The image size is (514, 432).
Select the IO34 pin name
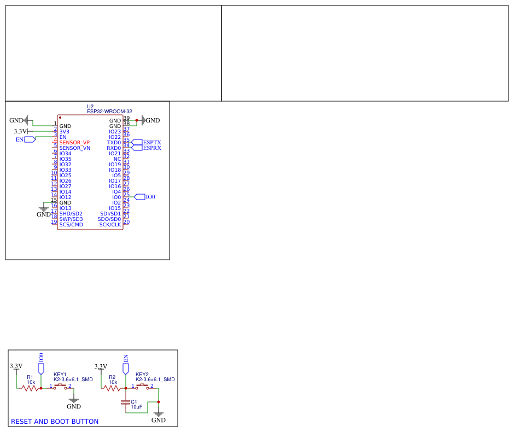click(x=65, y=154)
